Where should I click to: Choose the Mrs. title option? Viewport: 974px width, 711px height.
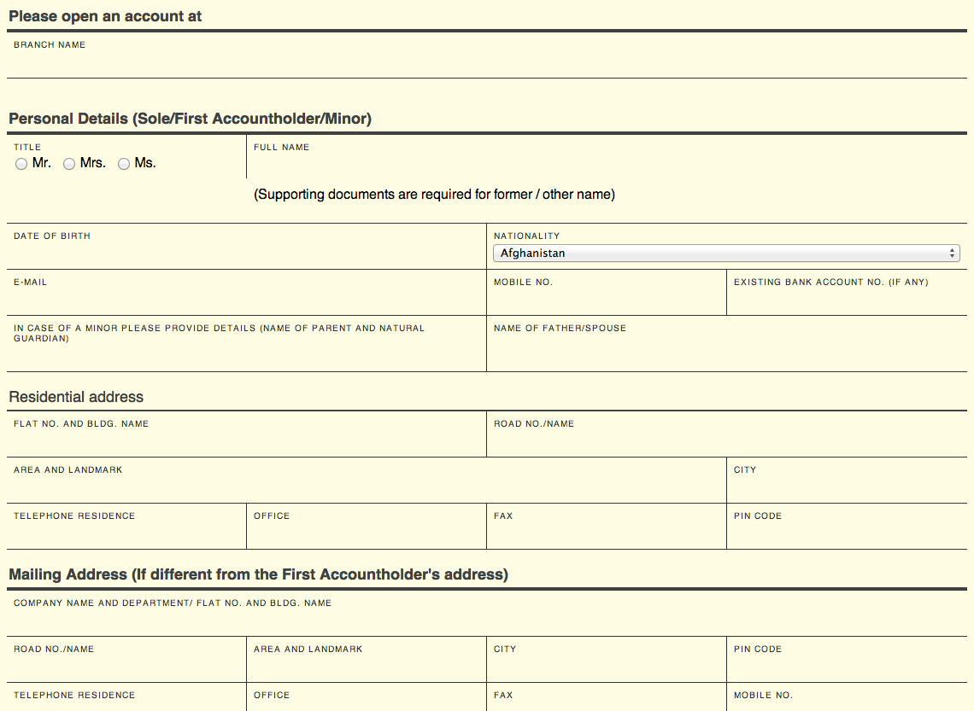[69, 164]
